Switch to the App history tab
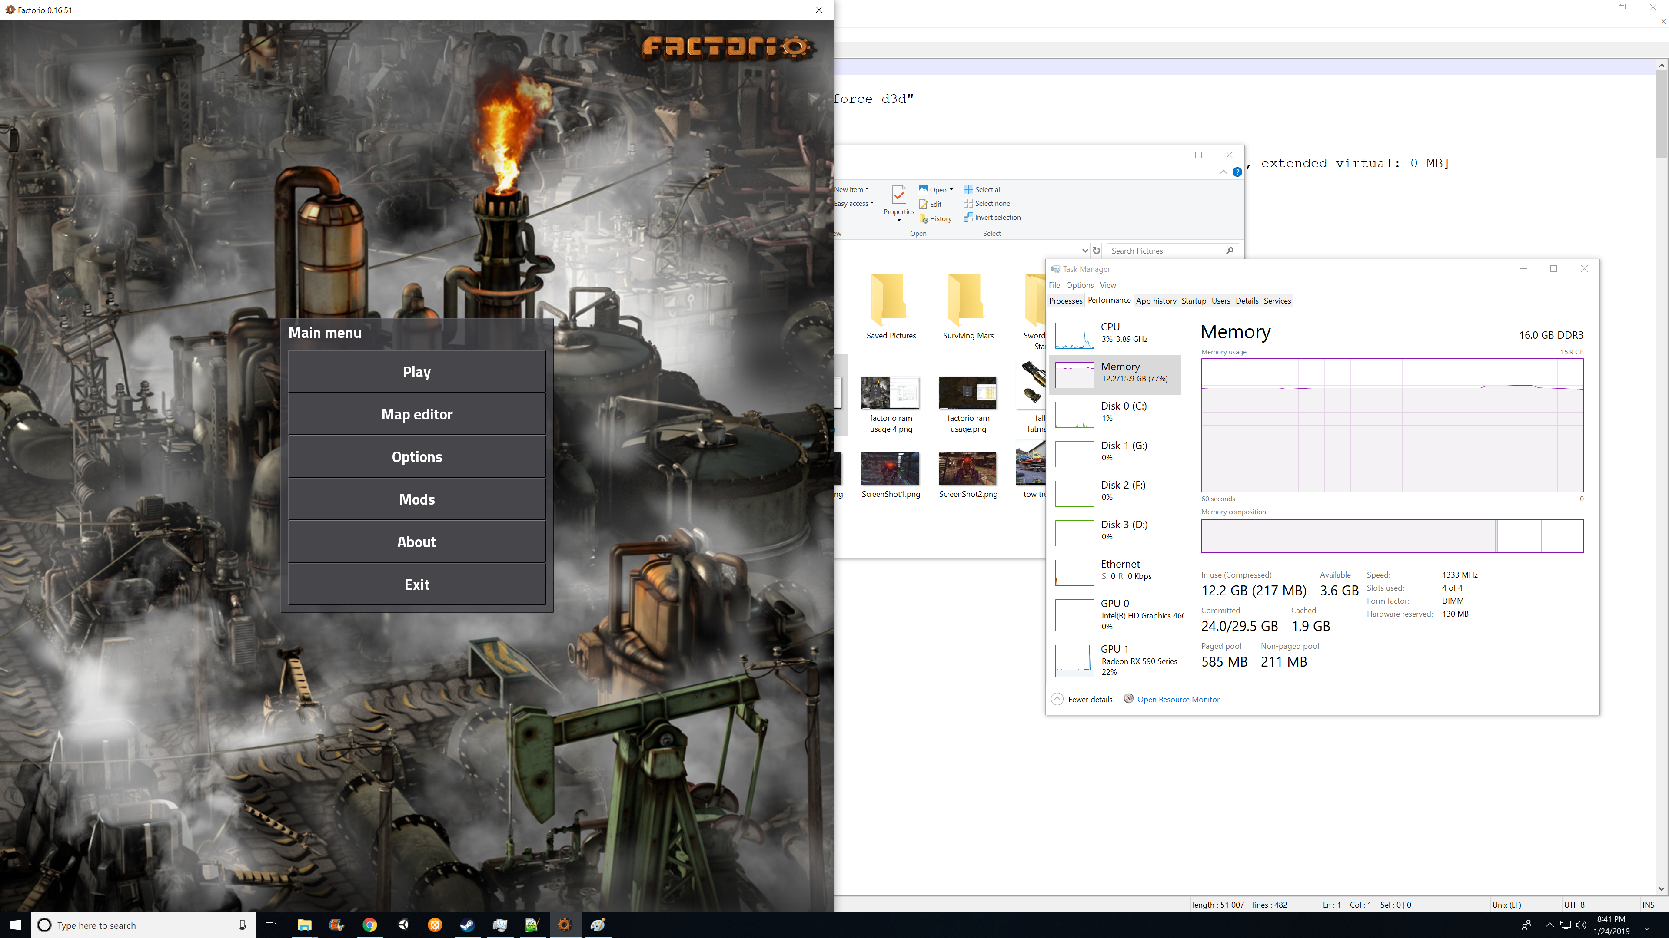 [x=1156, y=301]
